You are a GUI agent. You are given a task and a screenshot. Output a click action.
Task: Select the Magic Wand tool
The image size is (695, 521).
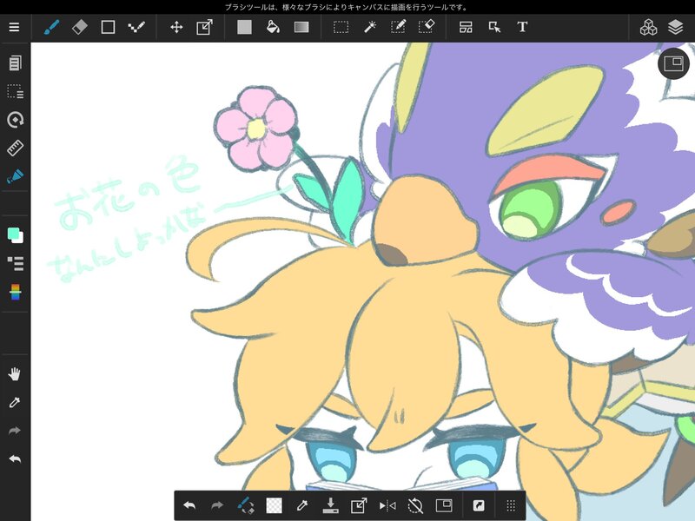[370, 28]
